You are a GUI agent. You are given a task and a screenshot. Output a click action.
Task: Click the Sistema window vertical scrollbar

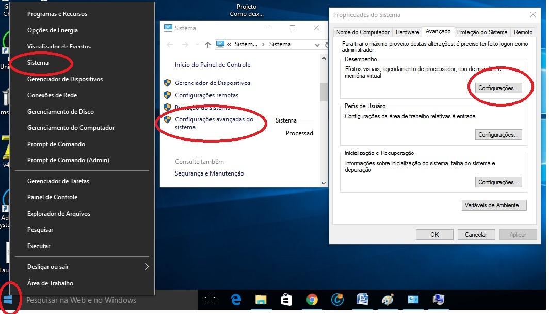[324, 93]
